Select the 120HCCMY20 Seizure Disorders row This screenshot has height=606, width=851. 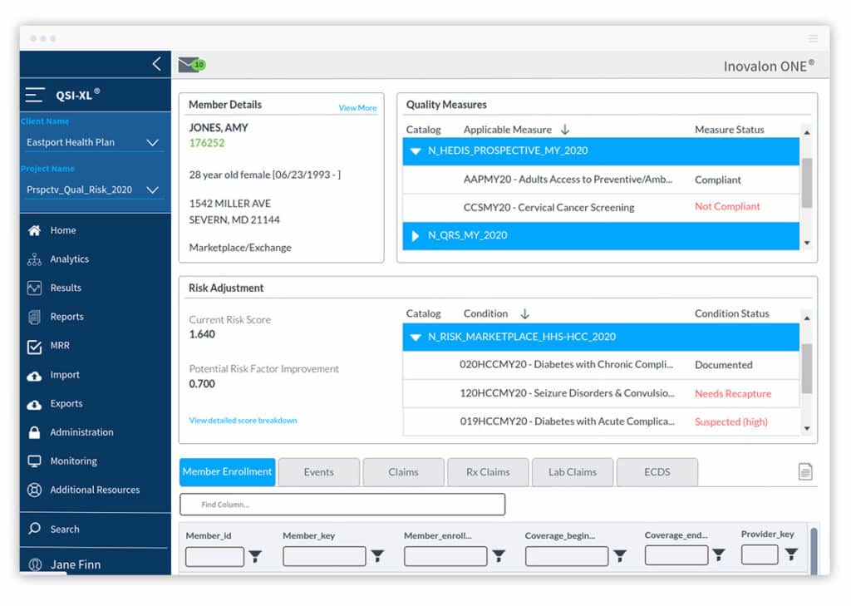point(601,394)
